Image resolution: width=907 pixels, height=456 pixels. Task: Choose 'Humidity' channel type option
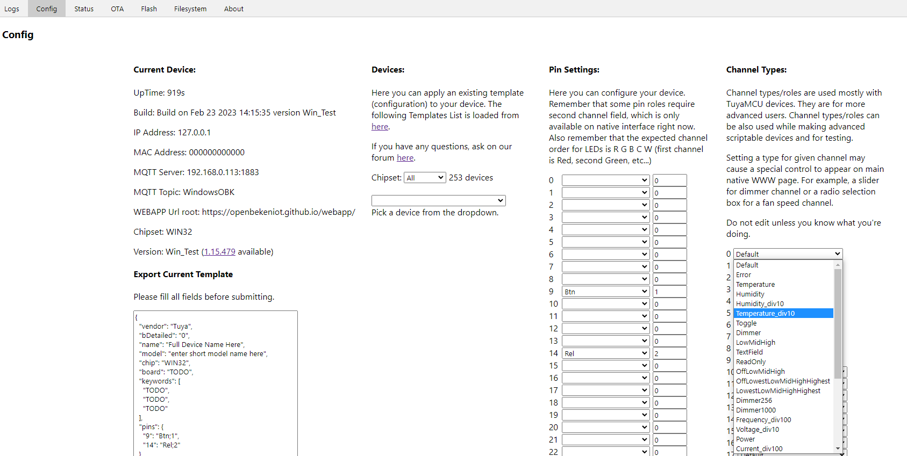click(784, 294)
